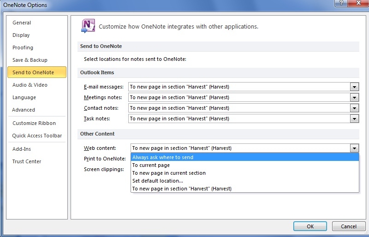Click the Task notes combo box field

244,118
